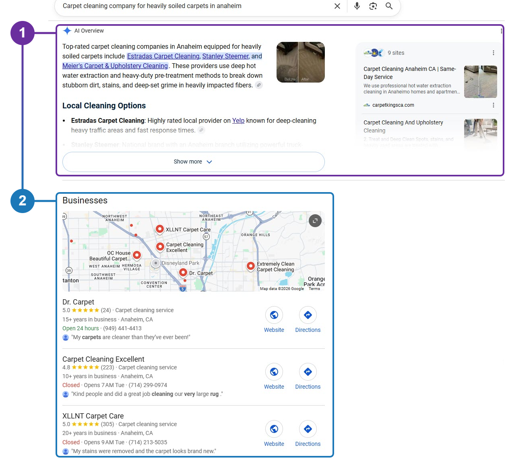Open Google Lens image search icon
Viewport: 508px width, 468px height.
373,6
